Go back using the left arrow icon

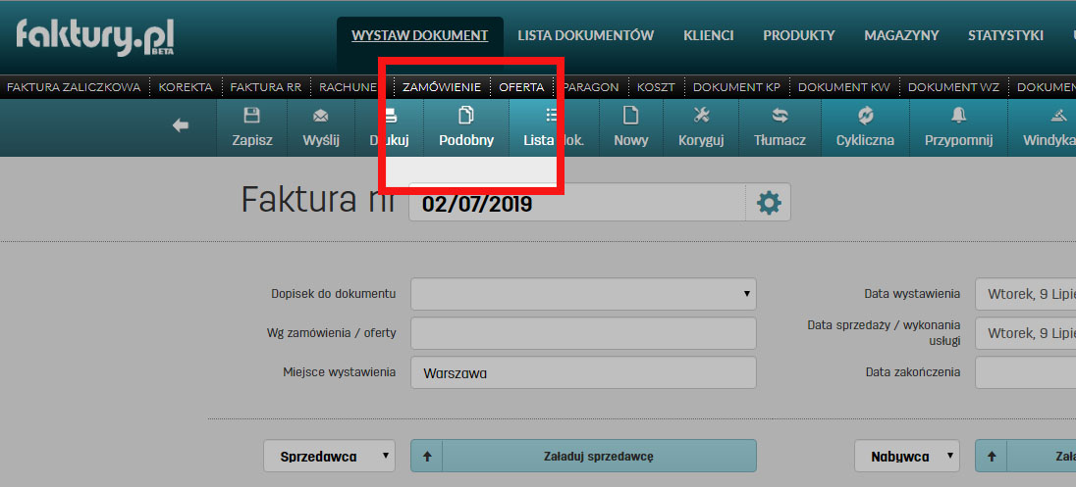181,125
